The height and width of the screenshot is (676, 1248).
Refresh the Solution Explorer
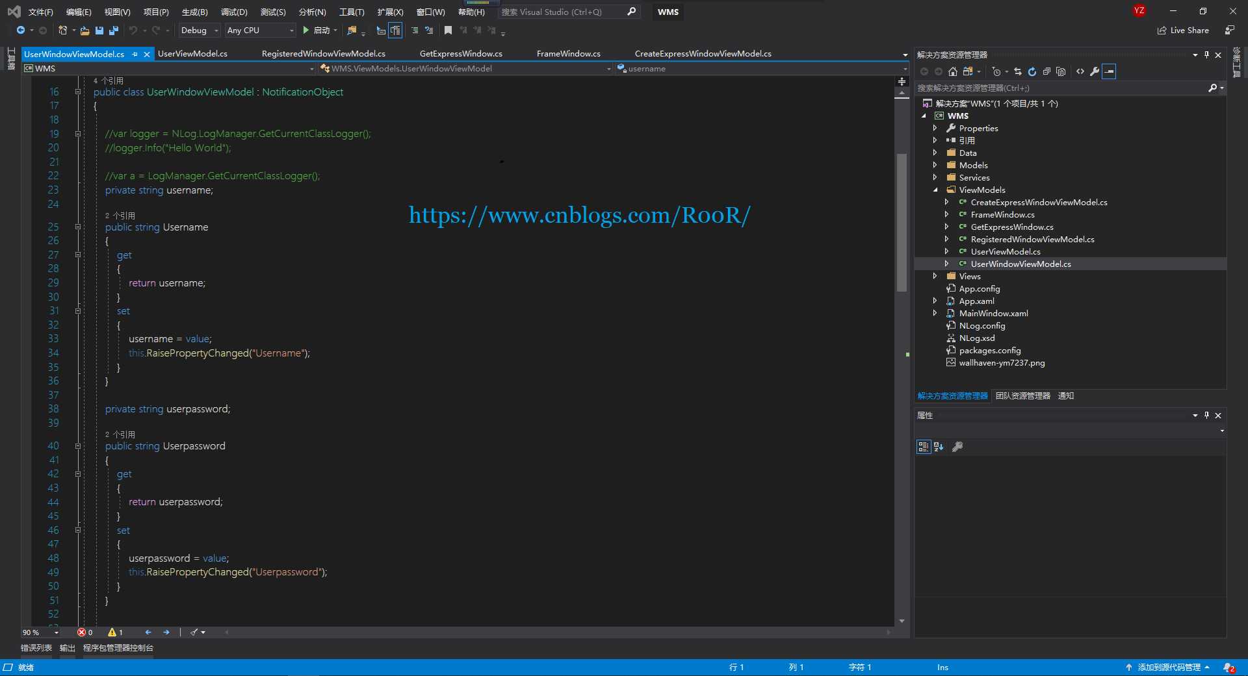[x=1032, y=71]
